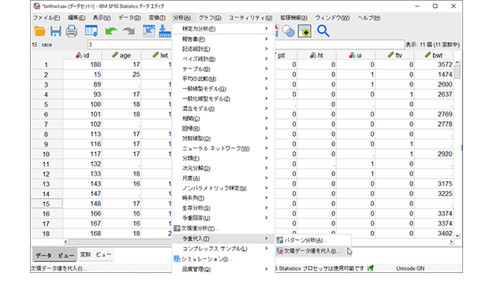Screen dimensions: 497x299
Task: Select row header 15
Action: pos(47,204)
